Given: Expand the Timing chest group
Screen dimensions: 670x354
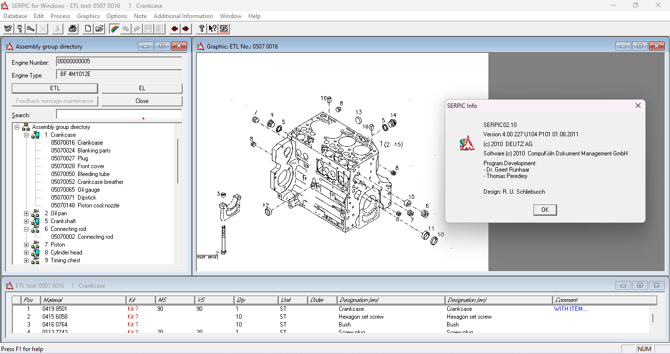Looking at the screenshot, I should coord(27,260).
